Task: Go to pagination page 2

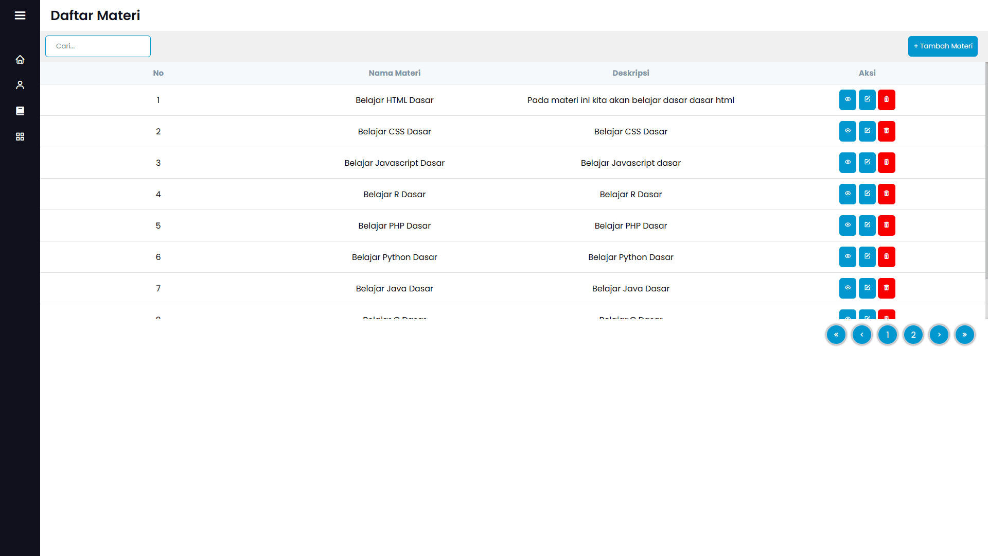Action: coord(913,335)
